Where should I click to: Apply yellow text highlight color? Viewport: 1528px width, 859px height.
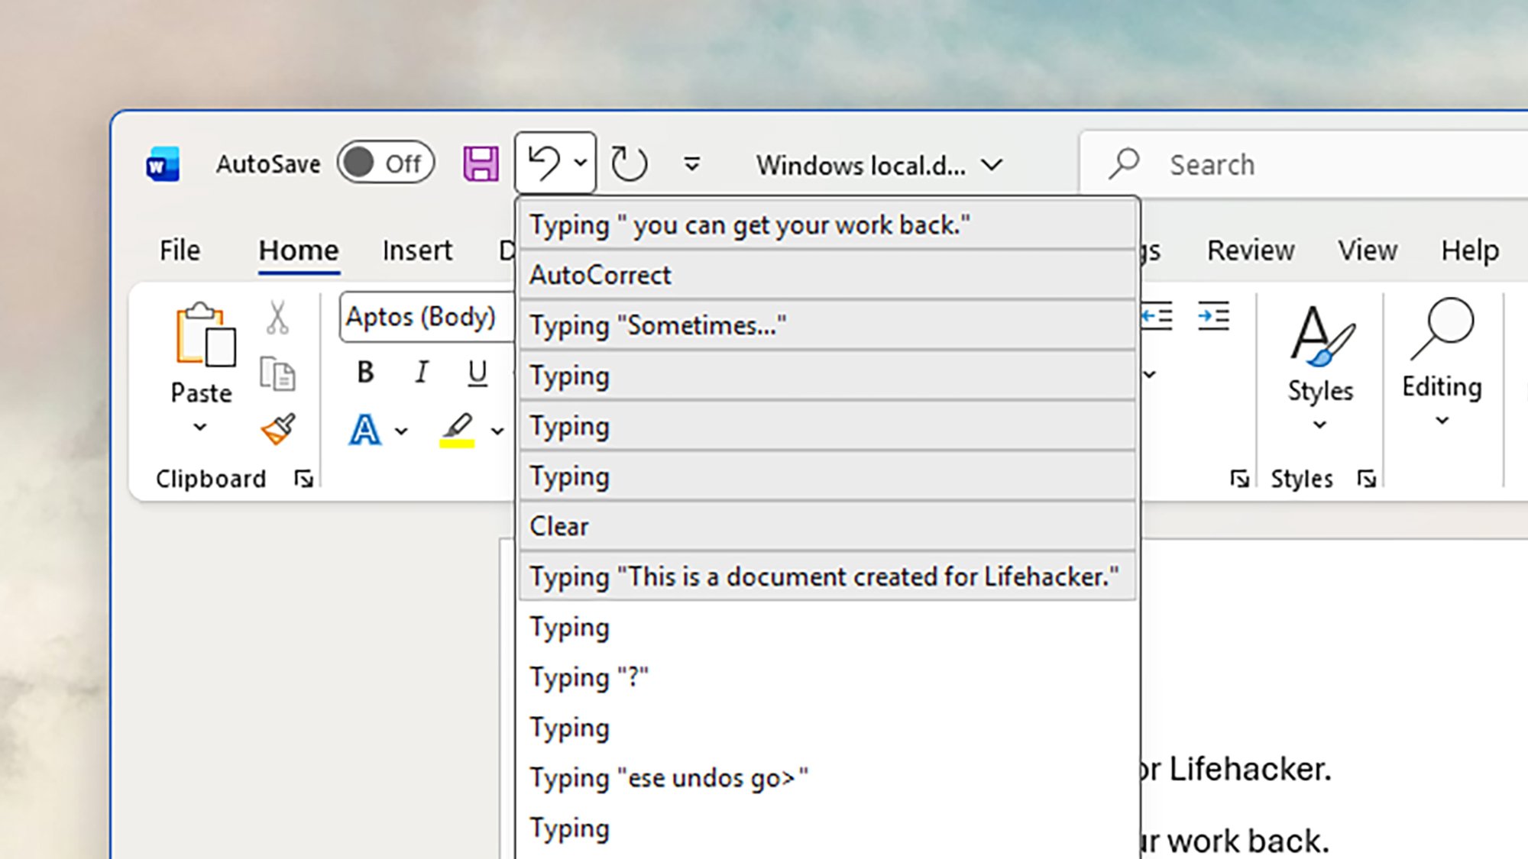click(457, 430)
